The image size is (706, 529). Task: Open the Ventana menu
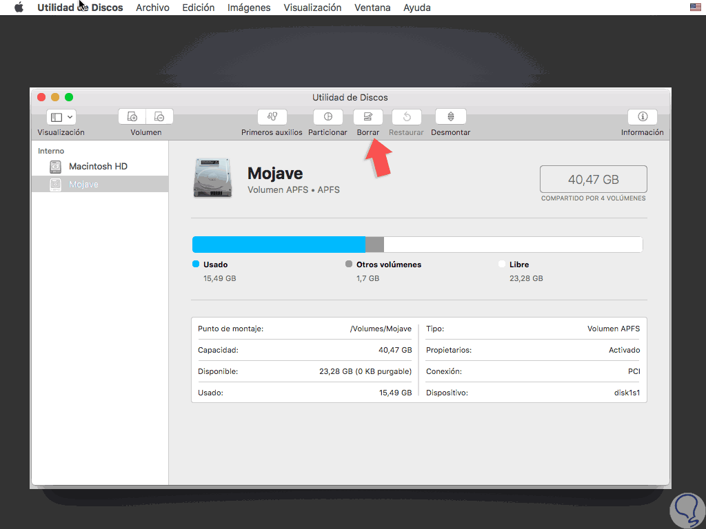tap(372, 8)
